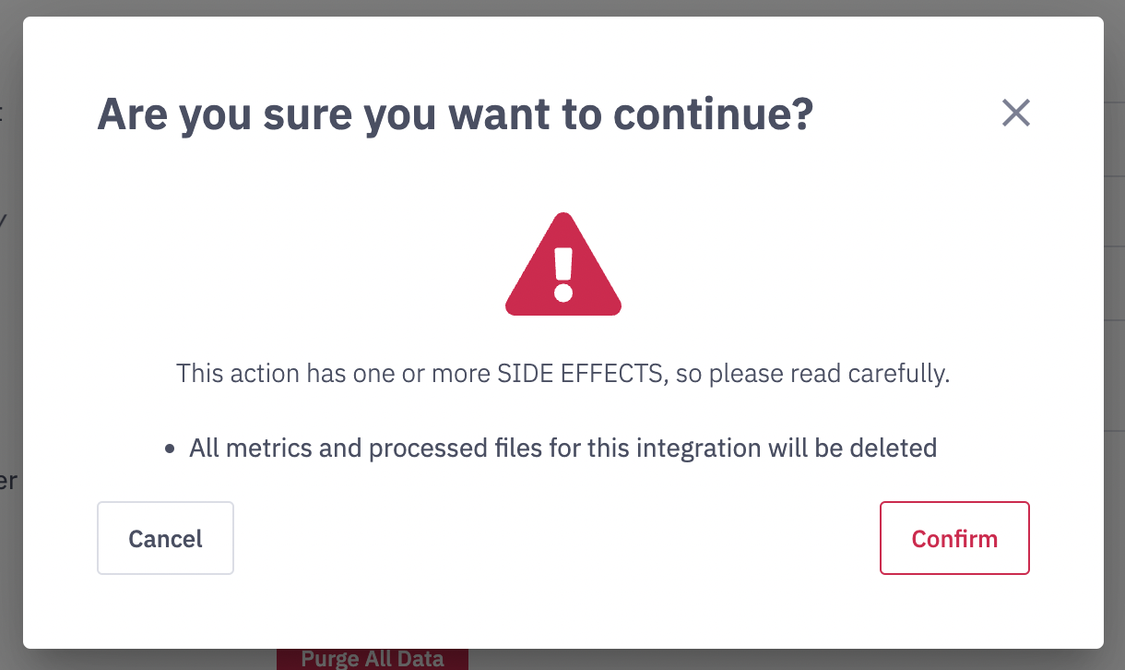Click the Purge All Data button behind the dialog
This screenshot has width=1125, height=670.
(x=373, y=658)
